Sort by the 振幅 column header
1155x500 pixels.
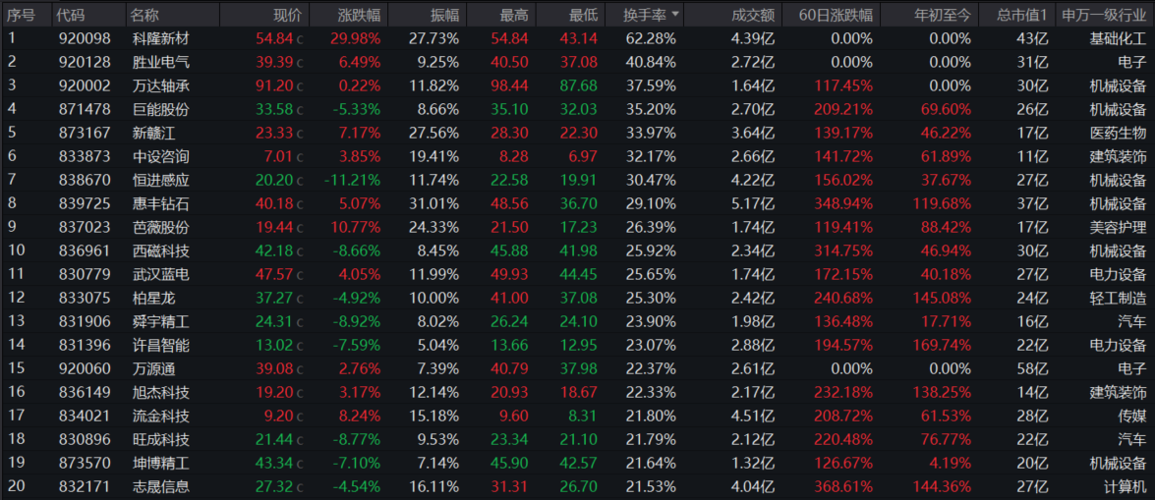444,14
